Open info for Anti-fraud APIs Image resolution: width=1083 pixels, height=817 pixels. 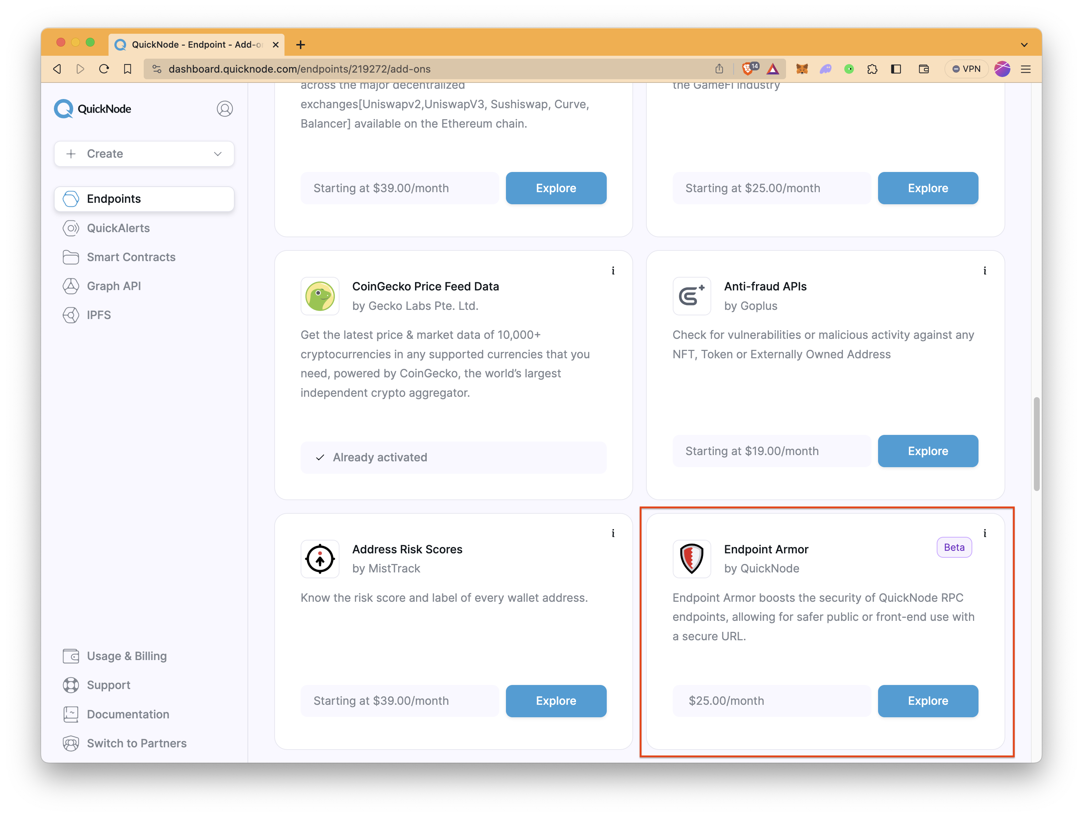985,270
